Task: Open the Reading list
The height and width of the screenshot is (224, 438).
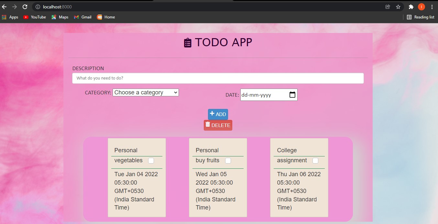Action: pos(421,17)
